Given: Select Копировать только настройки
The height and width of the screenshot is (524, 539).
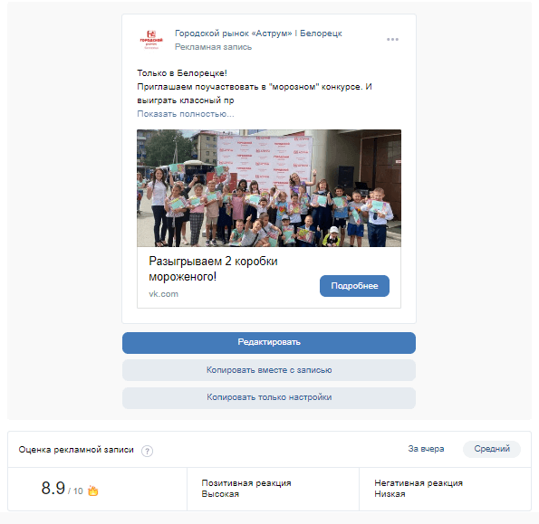Looking at the screenshot, I should pos(269,397).
